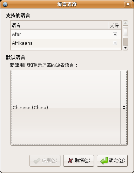
Task: Click the disabled 应用(A) apply button
Action: (45, 161)
